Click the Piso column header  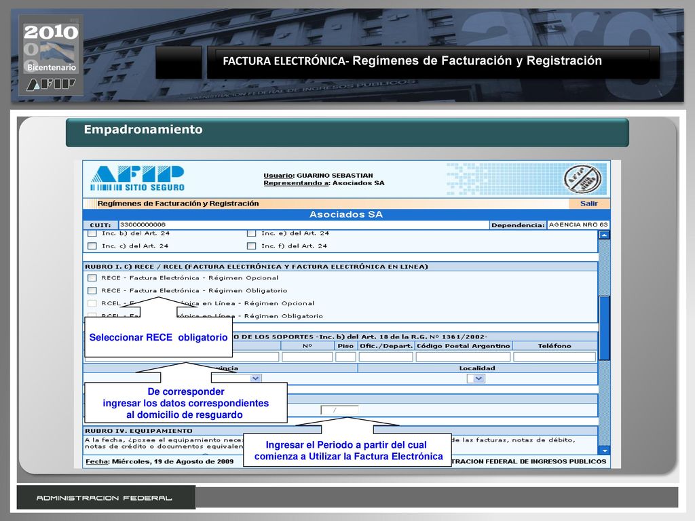[345, 346]
